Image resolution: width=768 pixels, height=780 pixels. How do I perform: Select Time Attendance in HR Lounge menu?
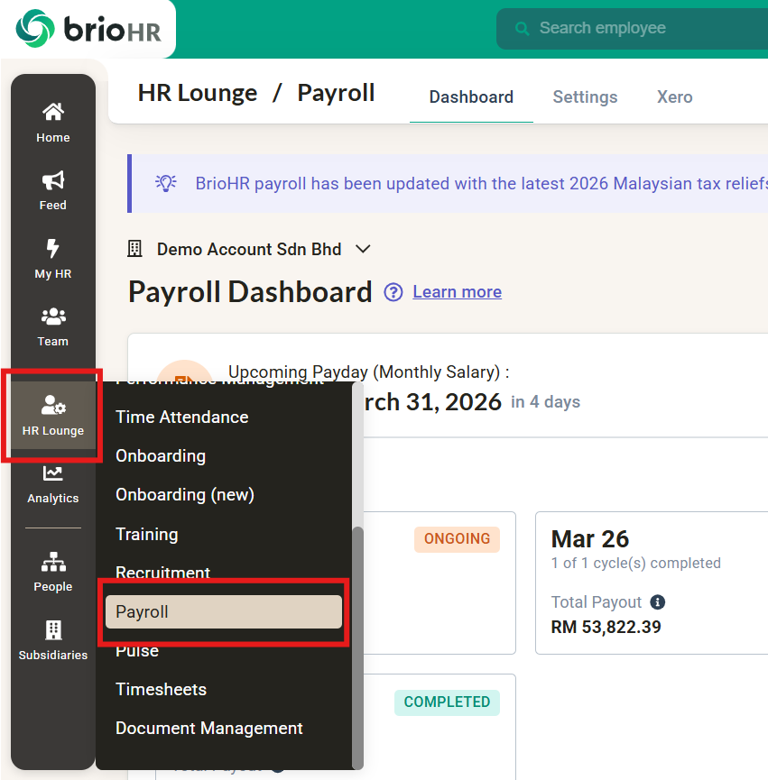click(181, 417)
